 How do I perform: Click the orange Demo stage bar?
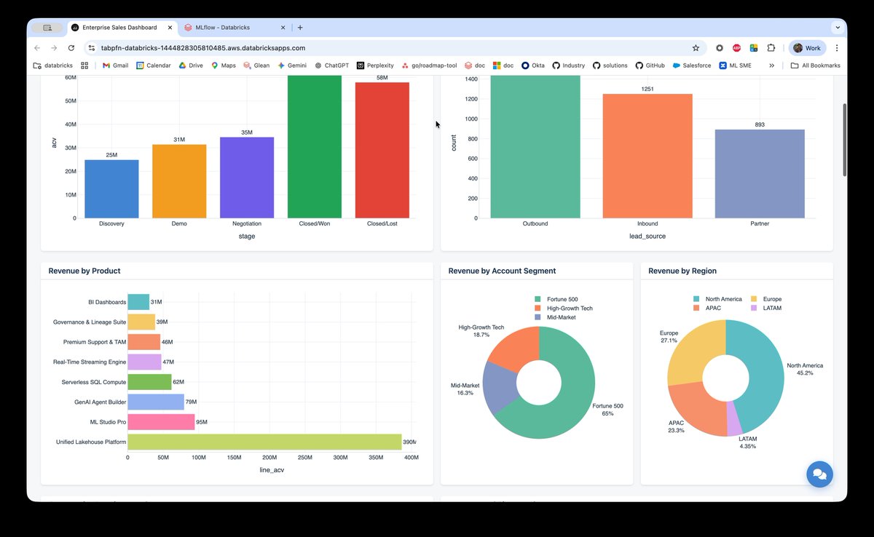click(179, 181)
